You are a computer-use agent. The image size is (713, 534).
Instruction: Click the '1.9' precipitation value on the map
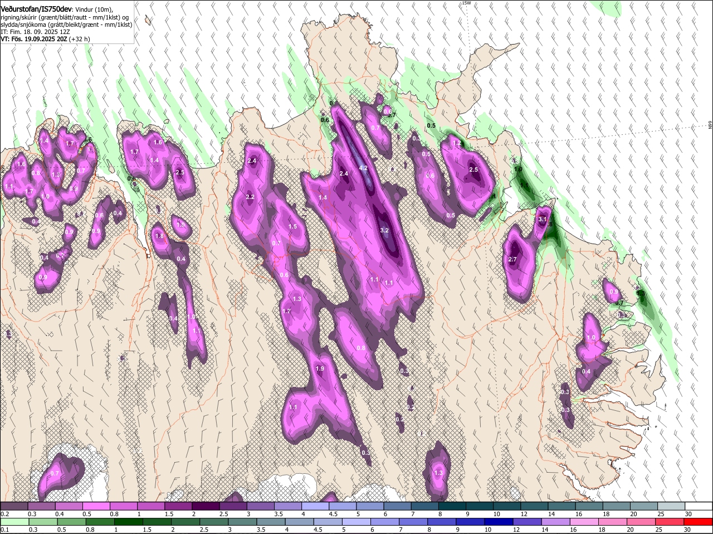pyautogui.click(x=320, y=368)
